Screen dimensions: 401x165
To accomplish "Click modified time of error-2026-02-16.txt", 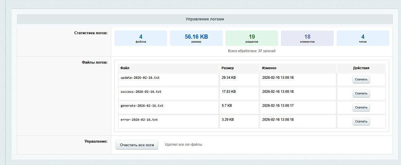I will tap(278, 119).
